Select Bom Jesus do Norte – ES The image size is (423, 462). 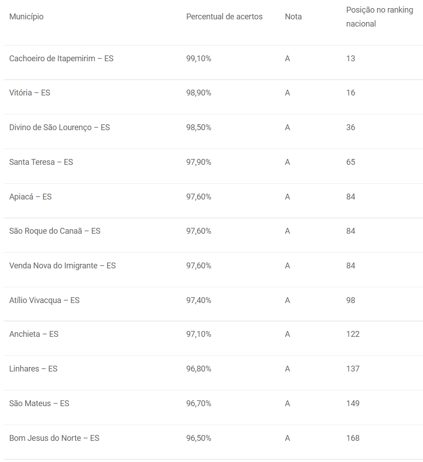coord(54,438)
